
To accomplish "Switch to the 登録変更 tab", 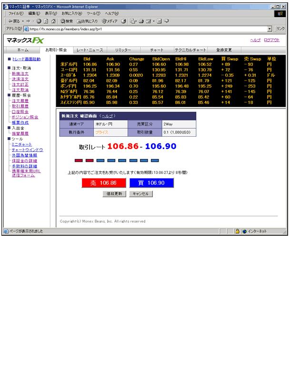I will [x=224, y=50].
